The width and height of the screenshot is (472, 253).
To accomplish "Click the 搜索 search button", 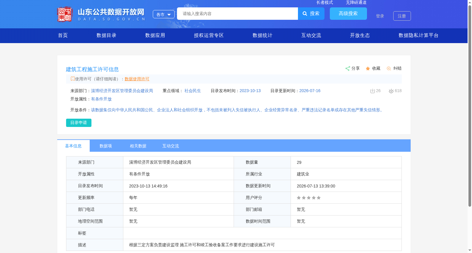I will 311,14.
